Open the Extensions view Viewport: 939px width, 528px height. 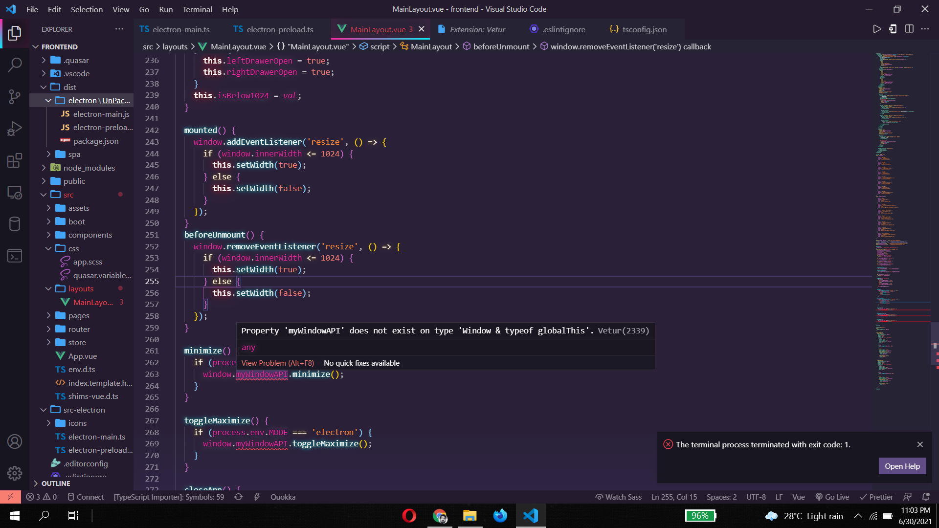point(15,160)
